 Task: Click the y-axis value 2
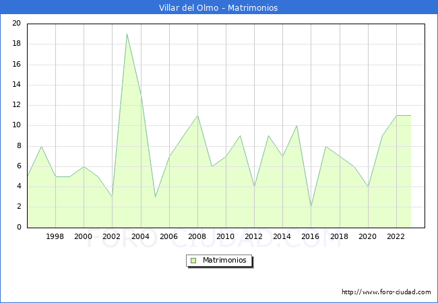[x=19, y=207]
